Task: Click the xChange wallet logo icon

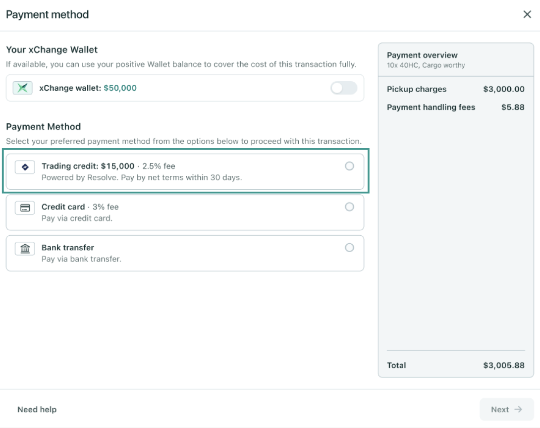Action: 23,88
